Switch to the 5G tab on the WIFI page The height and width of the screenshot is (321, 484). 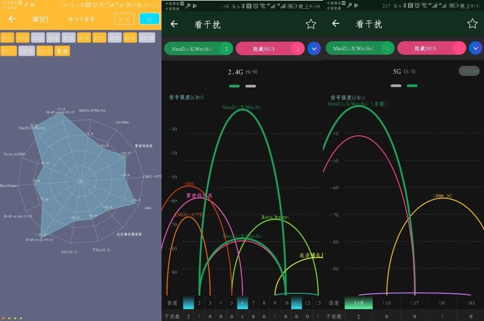point(149,18)
